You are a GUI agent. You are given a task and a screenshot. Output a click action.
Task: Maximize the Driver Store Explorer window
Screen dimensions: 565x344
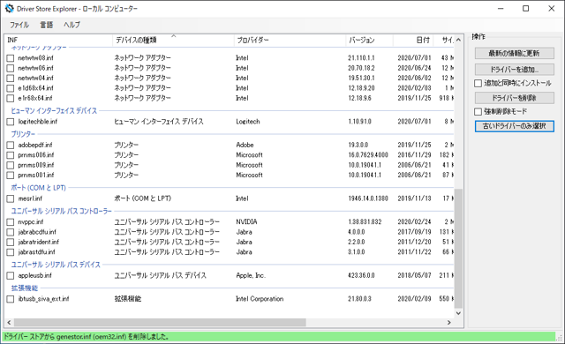pyautogui.click(x=526, y=8)
